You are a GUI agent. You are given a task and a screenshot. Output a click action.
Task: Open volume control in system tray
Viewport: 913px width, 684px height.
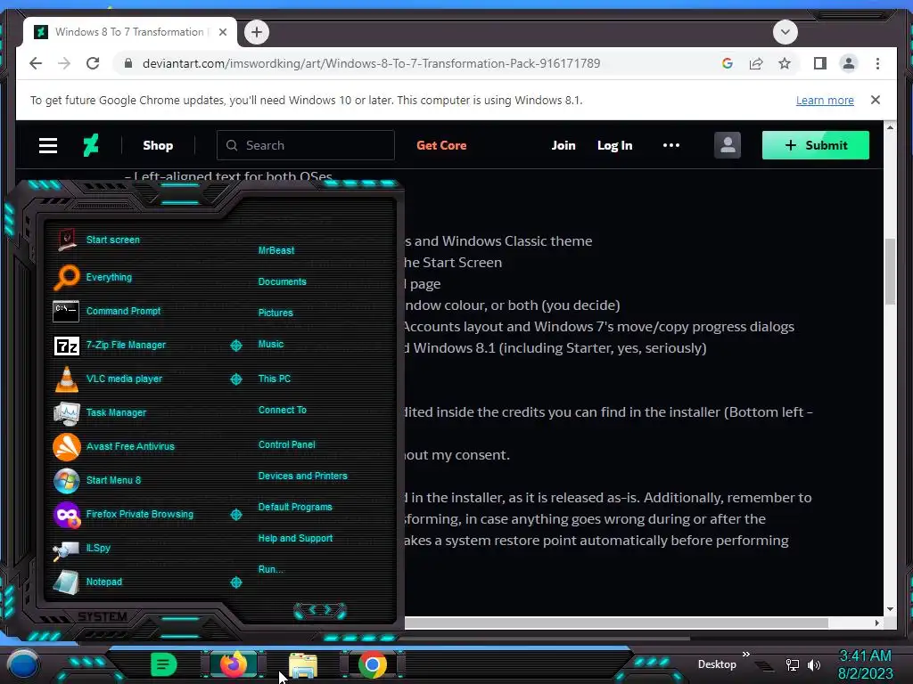[814, 664]
